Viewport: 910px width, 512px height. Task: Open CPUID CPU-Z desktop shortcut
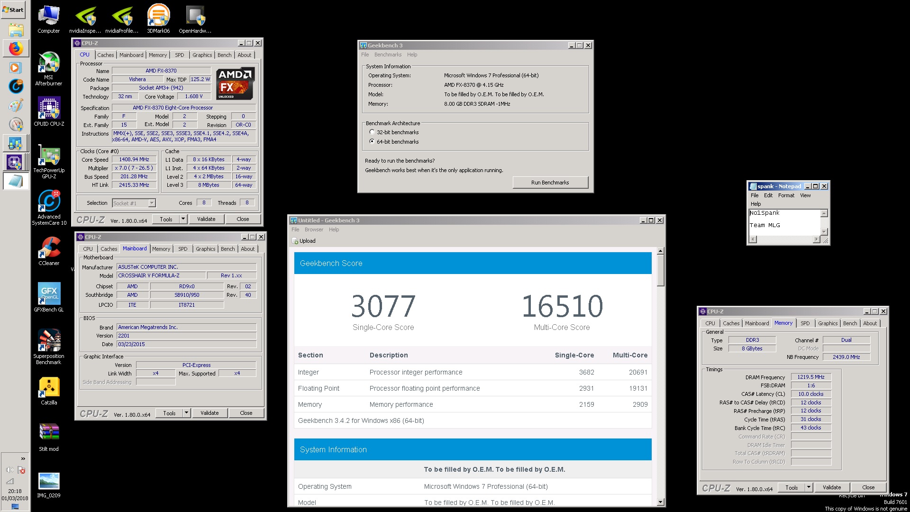point(49,112)
